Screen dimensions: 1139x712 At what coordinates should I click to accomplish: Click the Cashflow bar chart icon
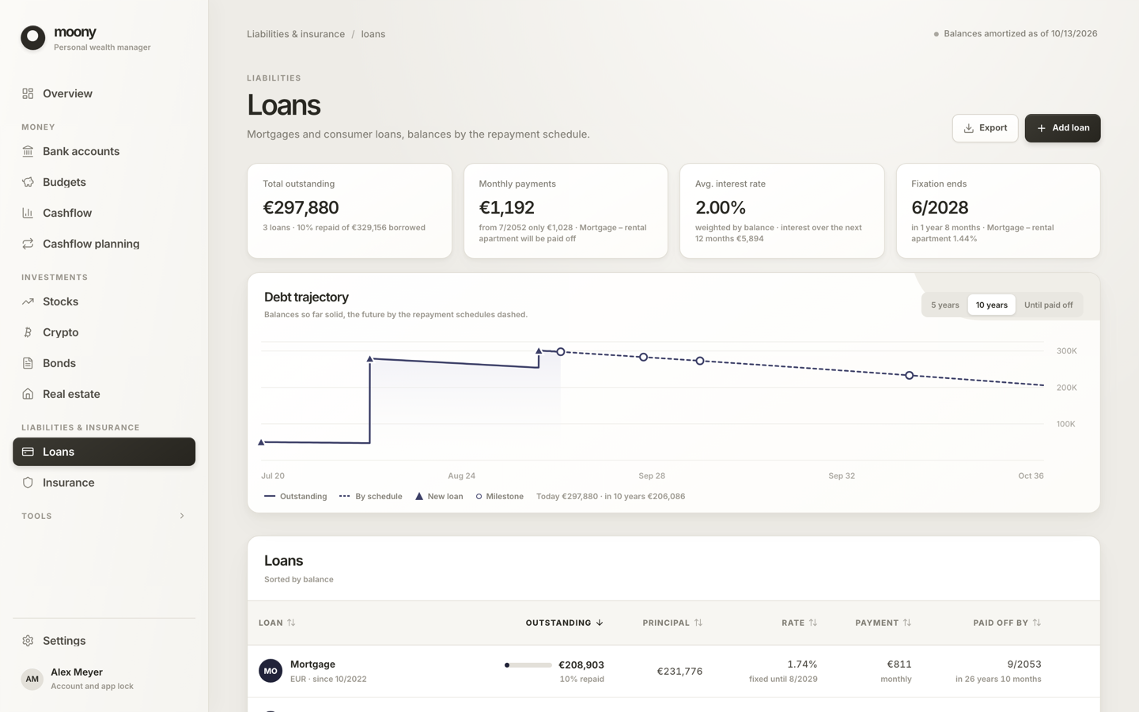pyautogui.click(x=28, y=213)
